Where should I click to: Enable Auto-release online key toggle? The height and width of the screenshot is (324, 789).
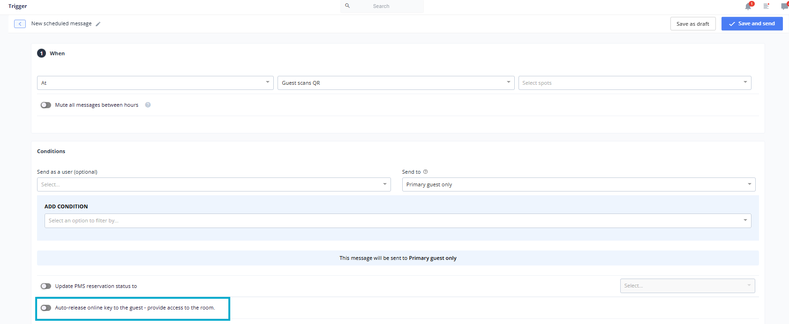pos(46,308)
